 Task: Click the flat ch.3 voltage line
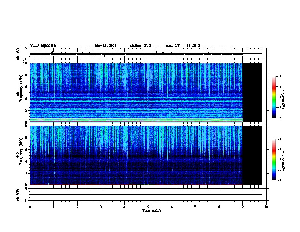(146, 195)
